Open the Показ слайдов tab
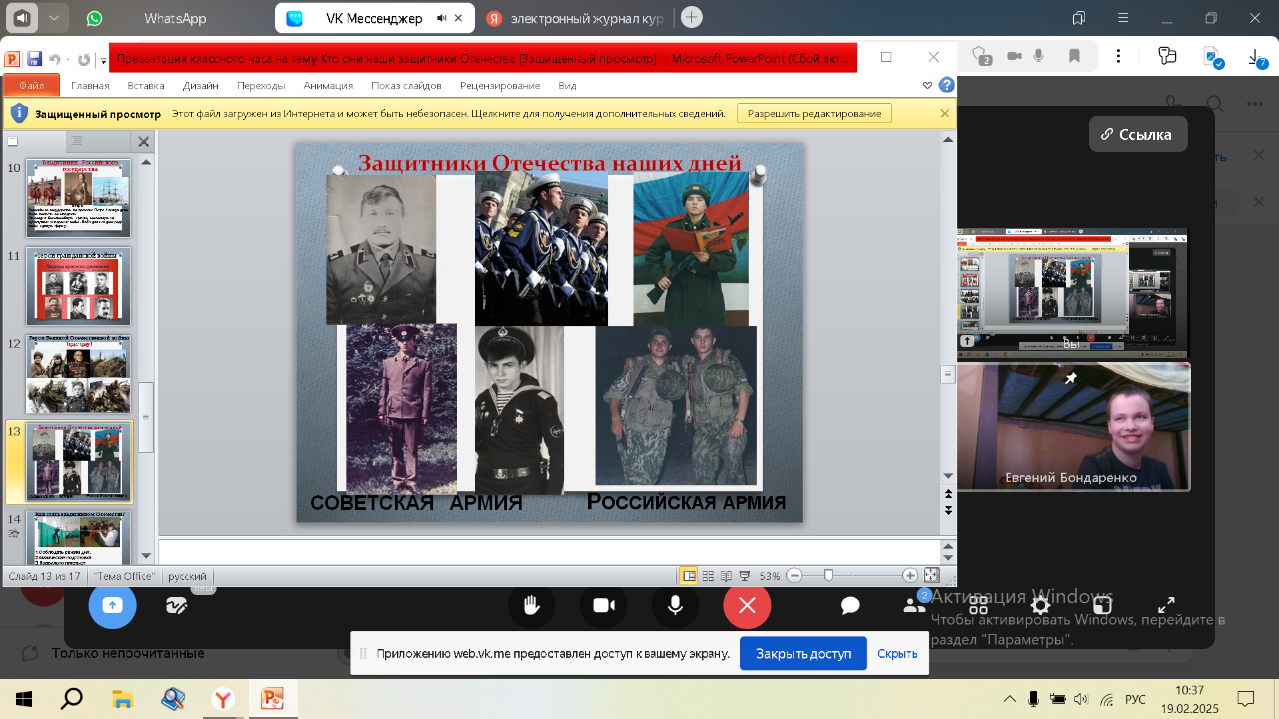Viewport: 1279px width, 719px height. [406, 85]
